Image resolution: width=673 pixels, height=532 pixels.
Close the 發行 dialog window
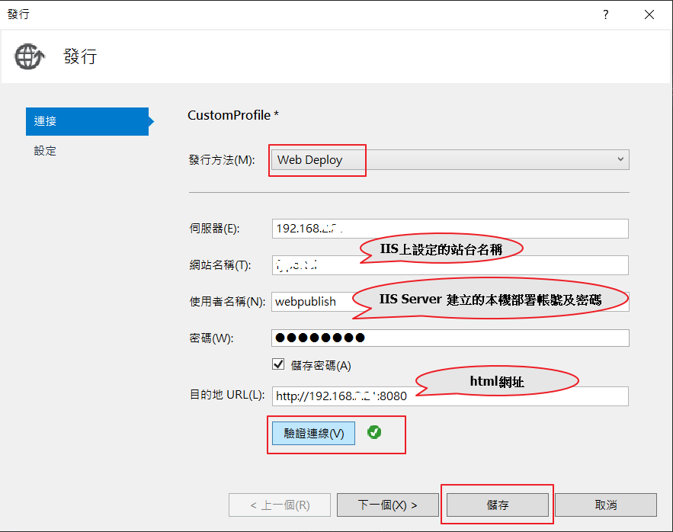coord(649,14)
